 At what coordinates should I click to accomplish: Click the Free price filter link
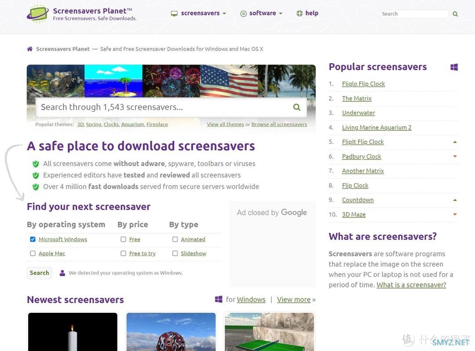point(135,239)
